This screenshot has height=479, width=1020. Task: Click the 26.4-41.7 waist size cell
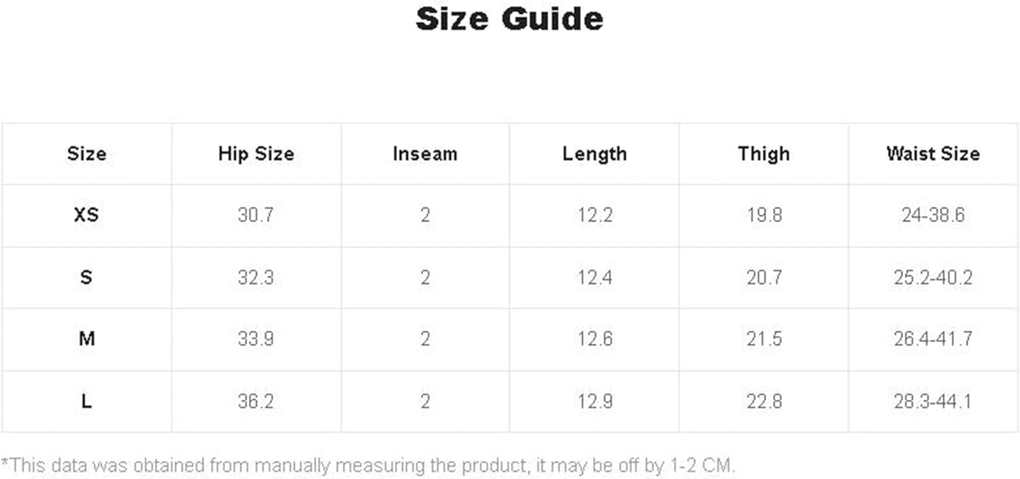click(x=933, y=339)
